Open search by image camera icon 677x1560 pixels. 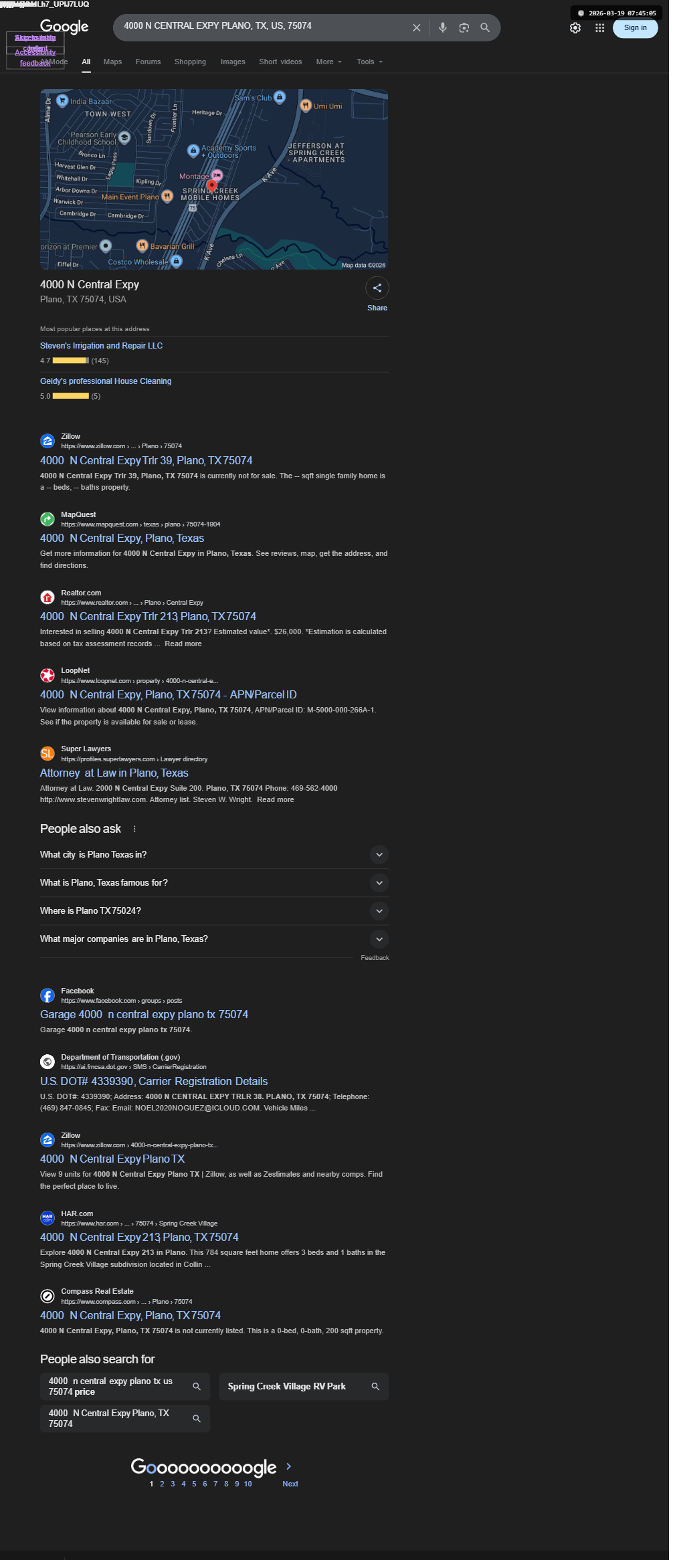(x=464, y=27)
